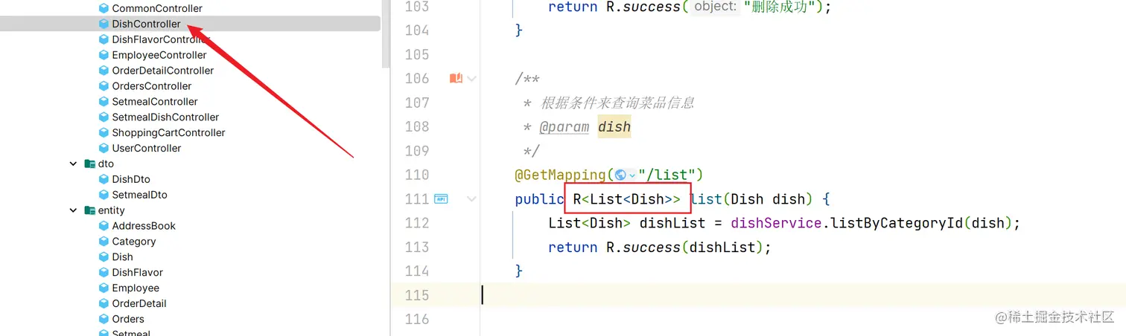Image resolution: width=1126 pixels, height=336 pixels.
Task: Open Orders entity class
Action: click(x=128, y=320)
